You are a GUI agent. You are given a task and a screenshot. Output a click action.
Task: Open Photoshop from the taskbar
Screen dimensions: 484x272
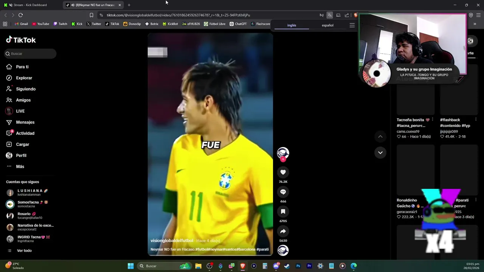coord(298,266)
